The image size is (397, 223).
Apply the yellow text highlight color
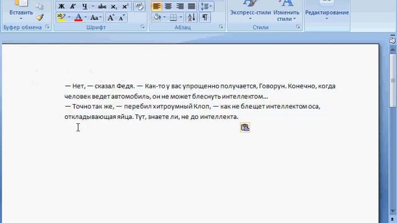click(61, 17)
